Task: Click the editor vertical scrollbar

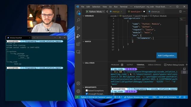Action: click(x=187, y=36)
